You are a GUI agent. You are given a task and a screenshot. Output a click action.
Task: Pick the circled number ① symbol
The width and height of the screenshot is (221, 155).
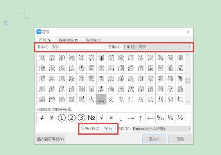pos(62,118)
